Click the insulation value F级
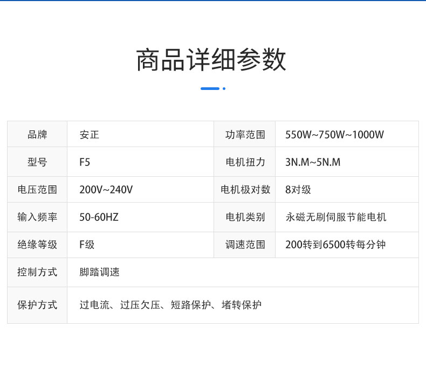 (x=87, y=245)
